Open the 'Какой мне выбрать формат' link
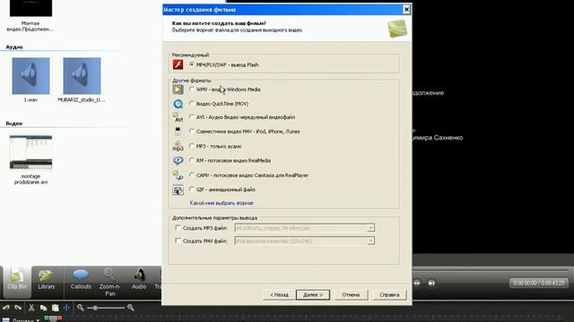Viewport: 574px width, 322px height. pos(222,203)
